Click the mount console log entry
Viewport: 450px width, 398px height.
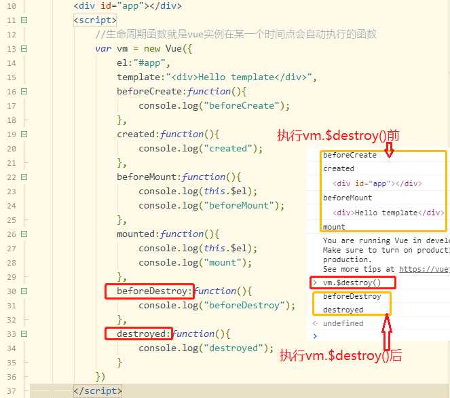334,227
